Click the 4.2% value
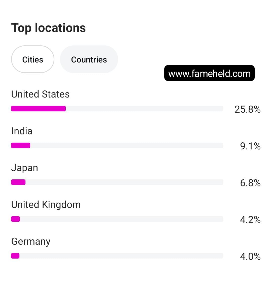The height and width of the screenshot is (285, 272). pos(250,219)
